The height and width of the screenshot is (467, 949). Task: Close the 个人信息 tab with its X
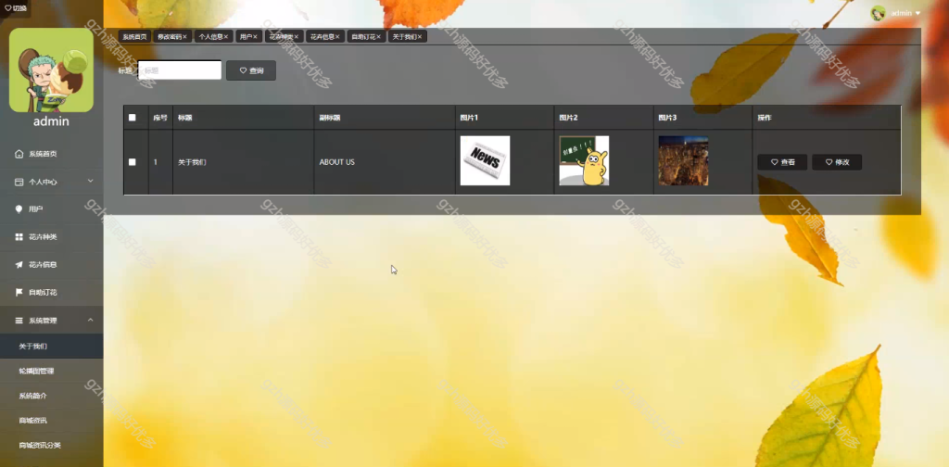click(226, 37)
